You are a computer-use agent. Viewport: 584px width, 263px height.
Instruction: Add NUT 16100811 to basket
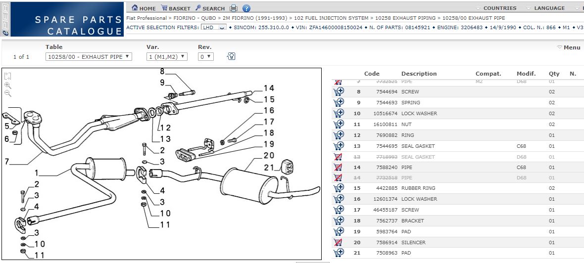(x=339, y=124)
